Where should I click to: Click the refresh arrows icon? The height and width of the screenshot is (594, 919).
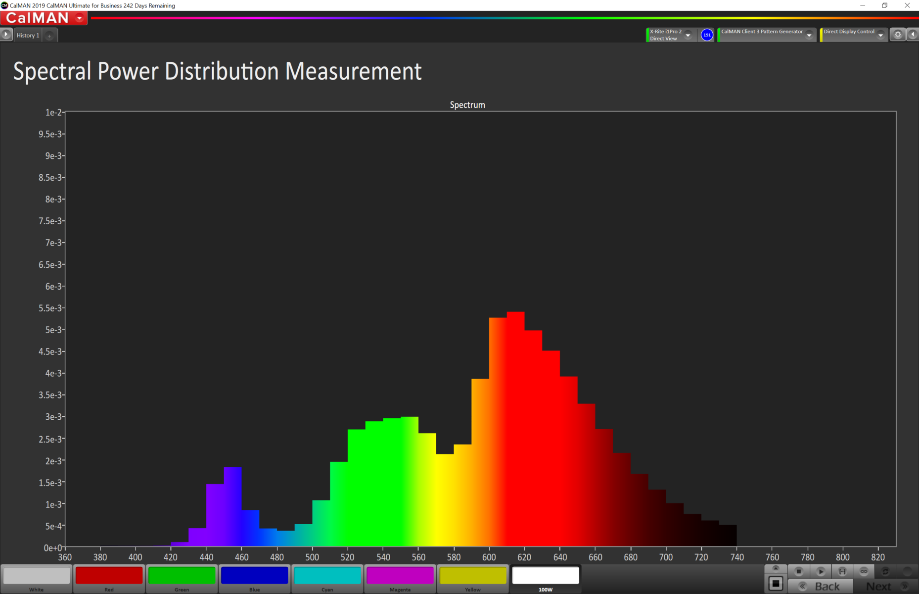pos(885,571)
